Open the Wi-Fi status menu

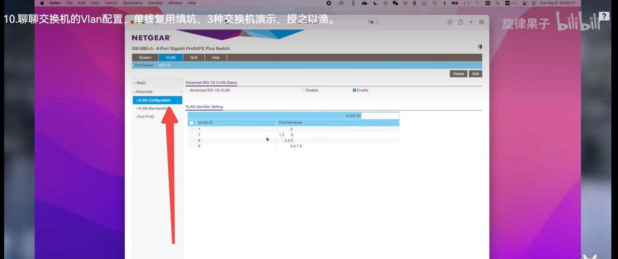[478, 3]
